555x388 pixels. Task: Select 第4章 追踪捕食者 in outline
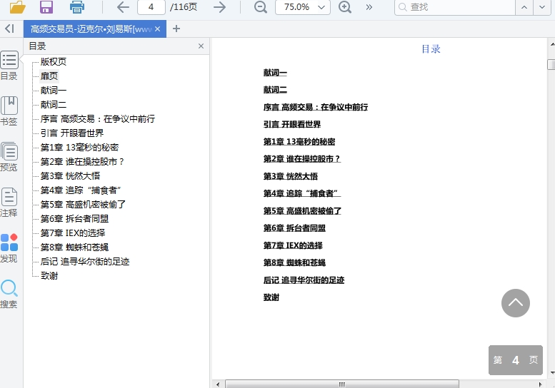(81, 190)
